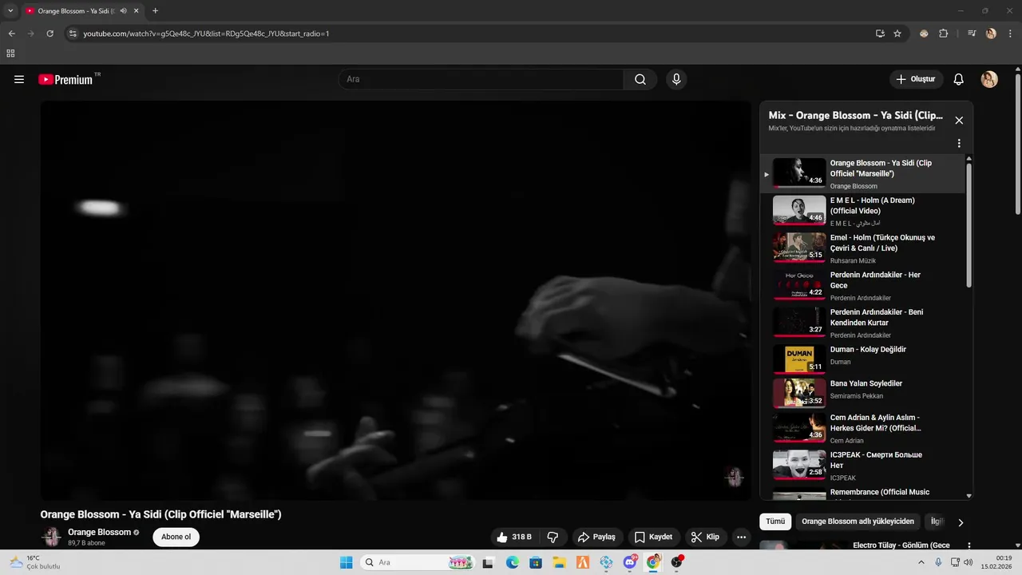Screen dimensions: 1022x575
Task: Select Orange Blossom adlı yükleyiciden chip
Action: [858, 521]
